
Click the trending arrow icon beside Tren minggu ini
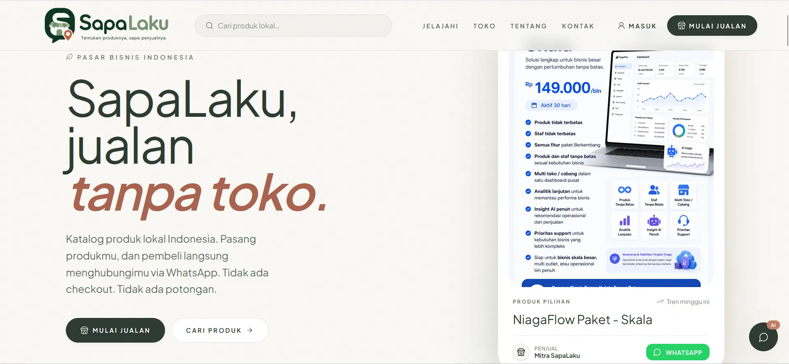tap(660, 301)
